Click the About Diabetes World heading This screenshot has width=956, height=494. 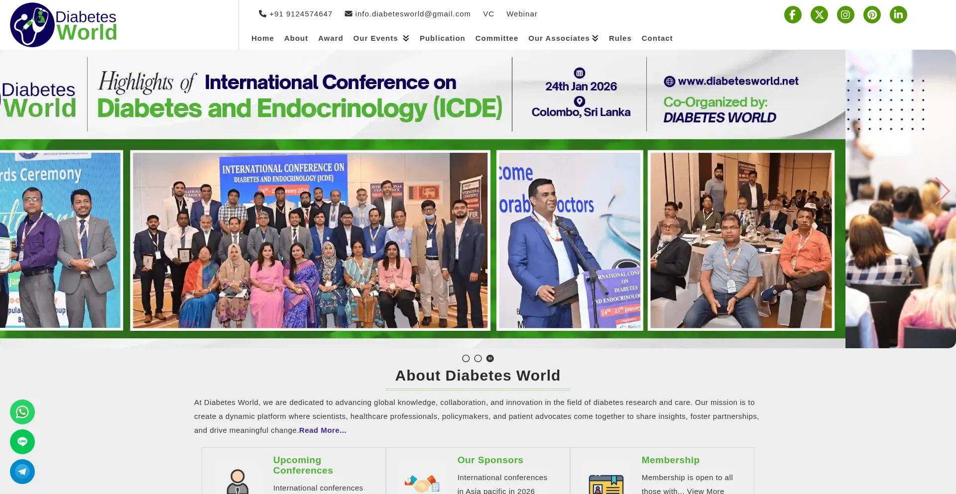[478, 376]
